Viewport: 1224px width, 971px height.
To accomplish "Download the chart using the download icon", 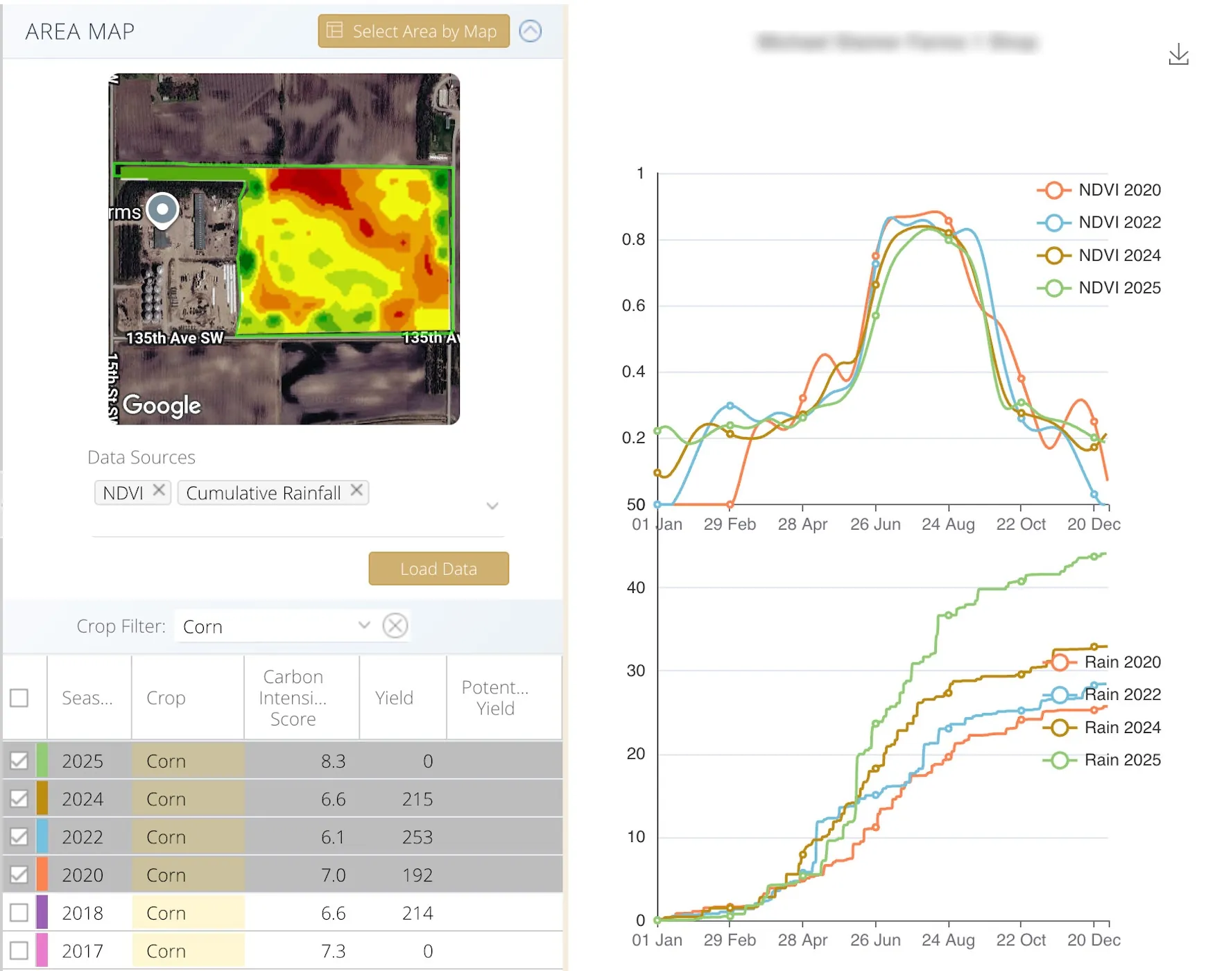I will (1178, 54).
